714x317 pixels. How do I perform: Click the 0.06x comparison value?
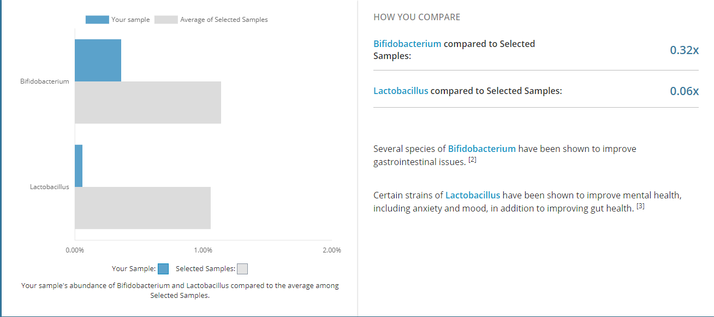[684, 91]
